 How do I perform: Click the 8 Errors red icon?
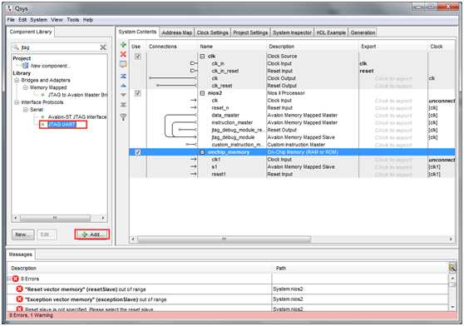click(16, 279)
